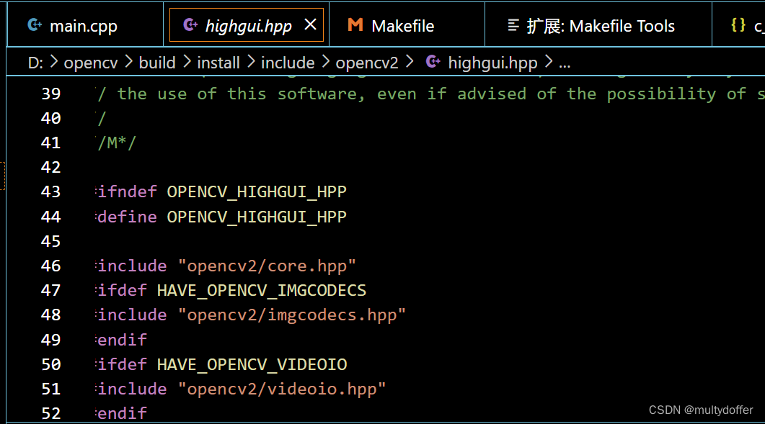Click the {} JSON icon on the rightmost tab
The image size is (765, 424).
point(737,24)
